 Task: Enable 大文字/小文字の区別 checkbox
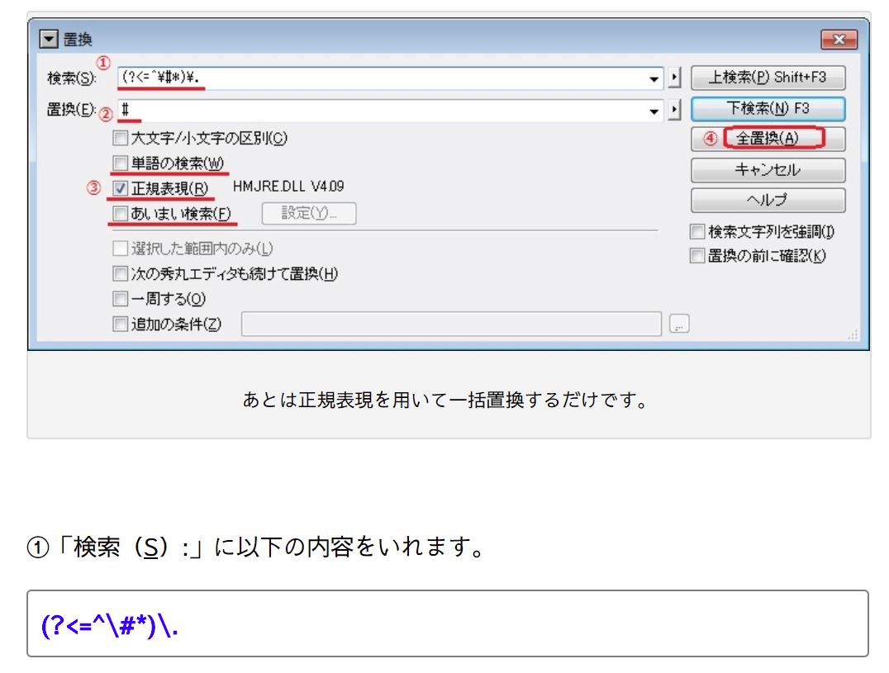coord(121,139)
